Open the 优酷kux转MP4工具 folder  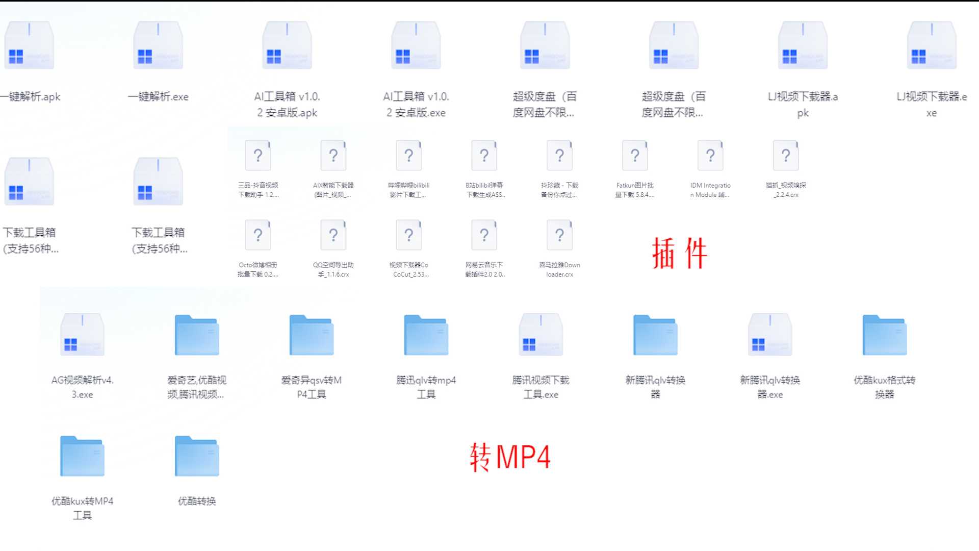click(x=82, y=456)
